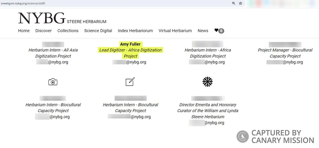Click the Project Manager's email address

click(285, 62)
